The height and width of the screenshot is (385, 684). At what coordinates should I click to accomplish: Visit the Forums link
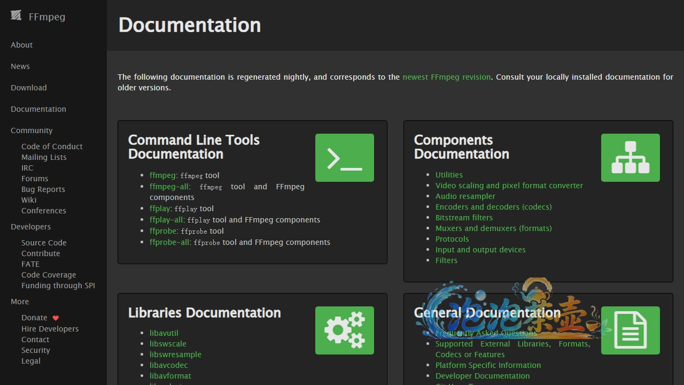35,179
